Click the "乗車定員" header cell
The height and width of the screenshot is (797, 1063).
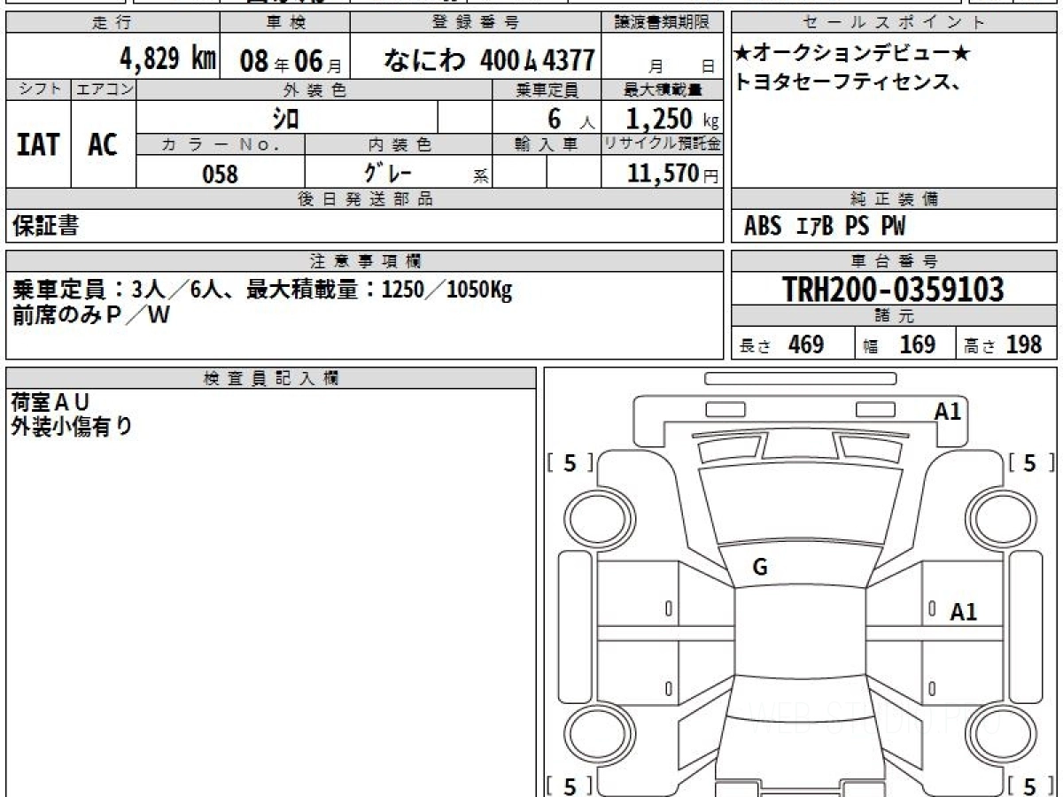547,89
